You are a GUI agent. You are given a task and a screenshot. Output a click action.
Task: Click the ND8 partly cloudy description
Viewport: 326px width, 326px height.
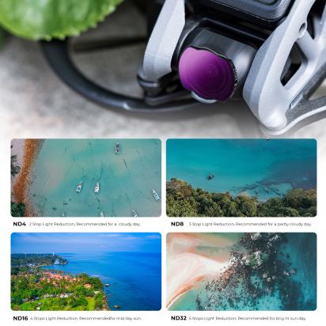point(250,224)
